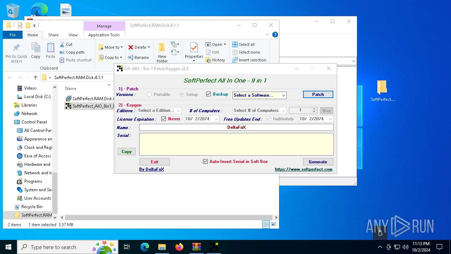Viewport: 451px width, 254px height.
Task: Click the Patch button
Action: pyautogui.click(x=318, y=95)
